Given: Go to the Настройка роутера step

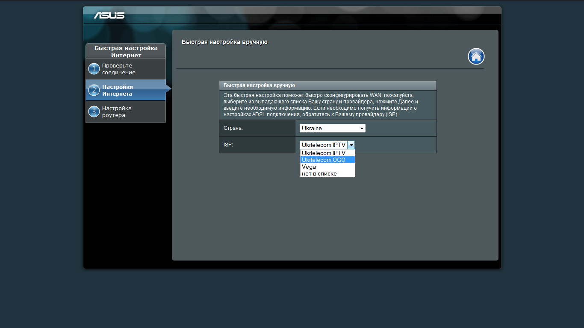Looking at the screenshot, I should coord(117,111).
